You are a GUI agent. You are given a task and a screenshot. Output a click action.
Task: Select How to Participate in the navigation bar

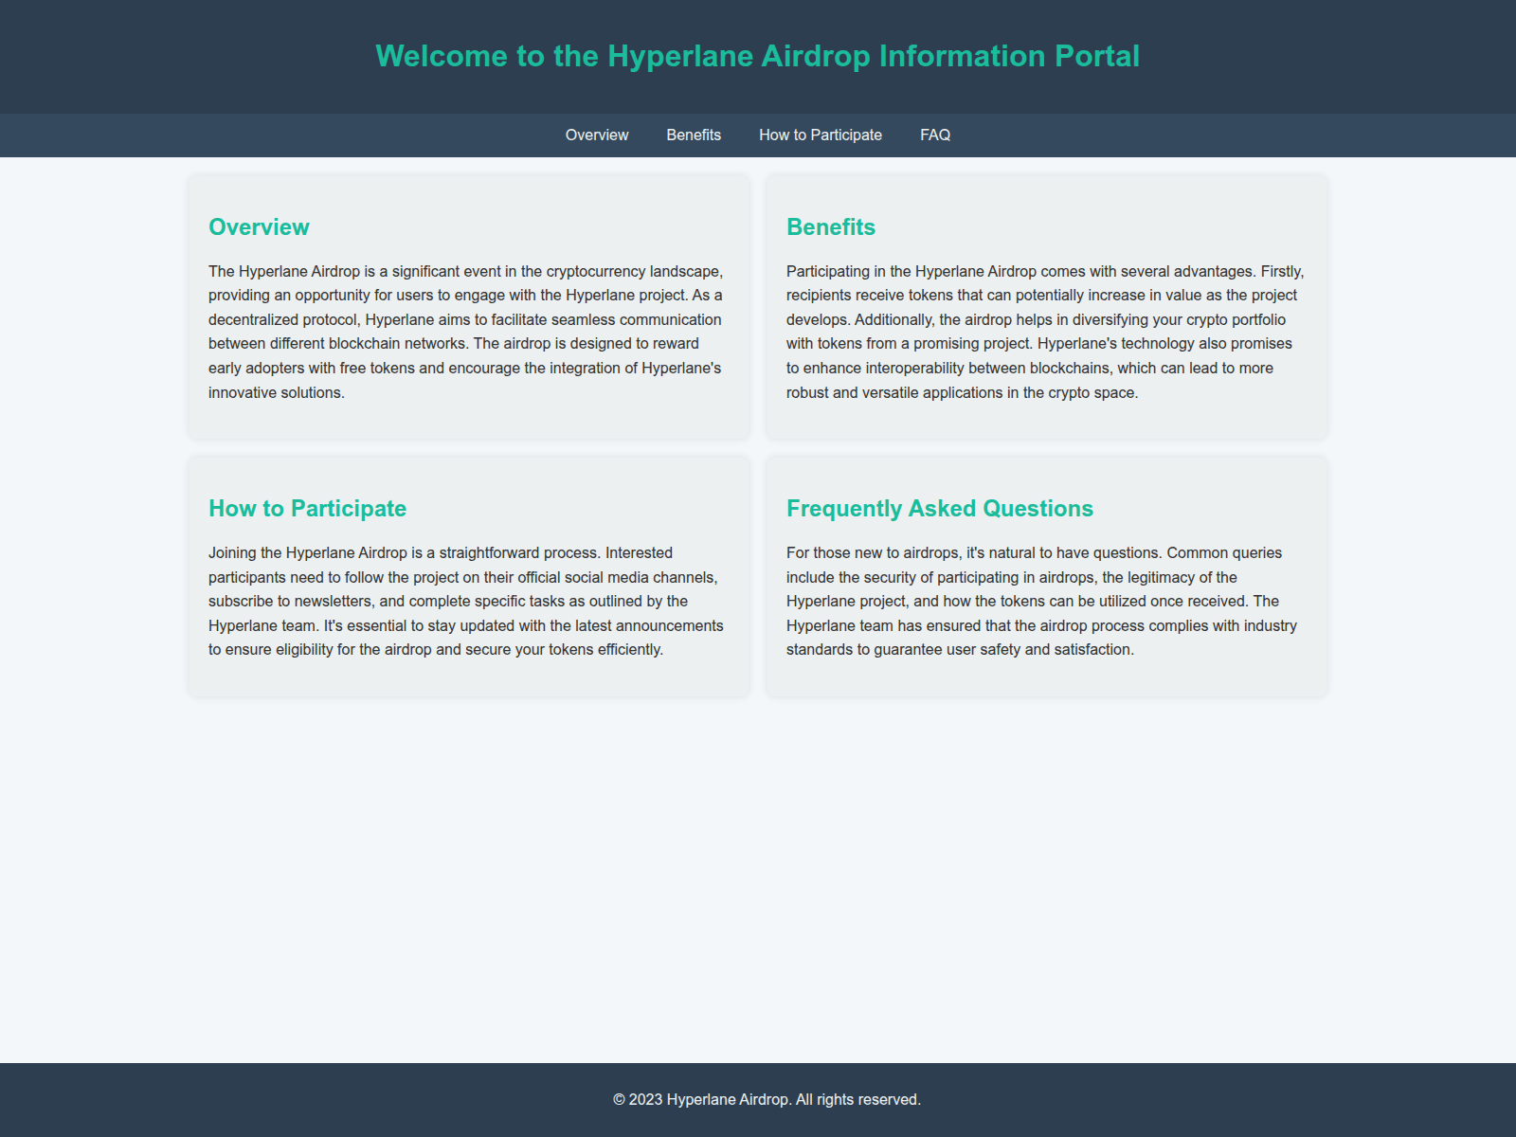pyautogui.click(x=820, y=135)
